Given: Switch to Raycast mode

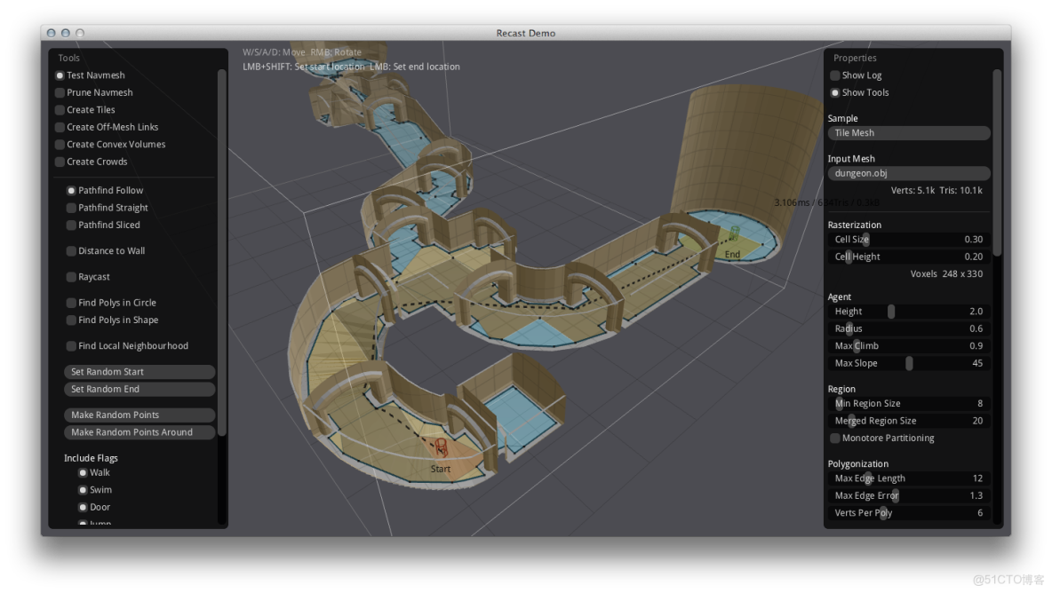Looking at the screenshot, I should 72,277.
